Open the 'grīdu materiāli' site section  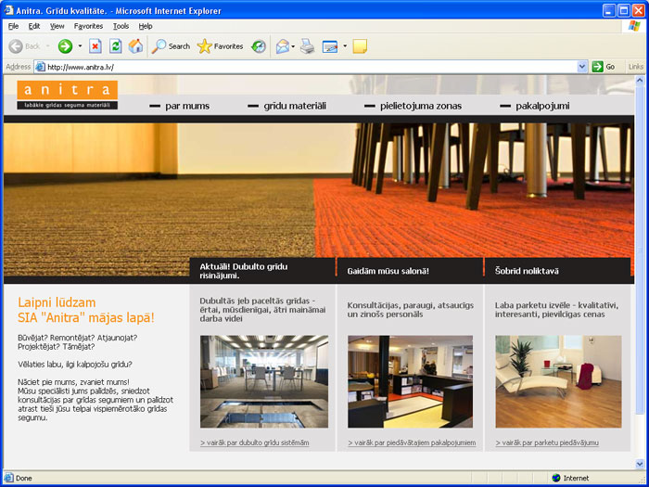point(295,106)
